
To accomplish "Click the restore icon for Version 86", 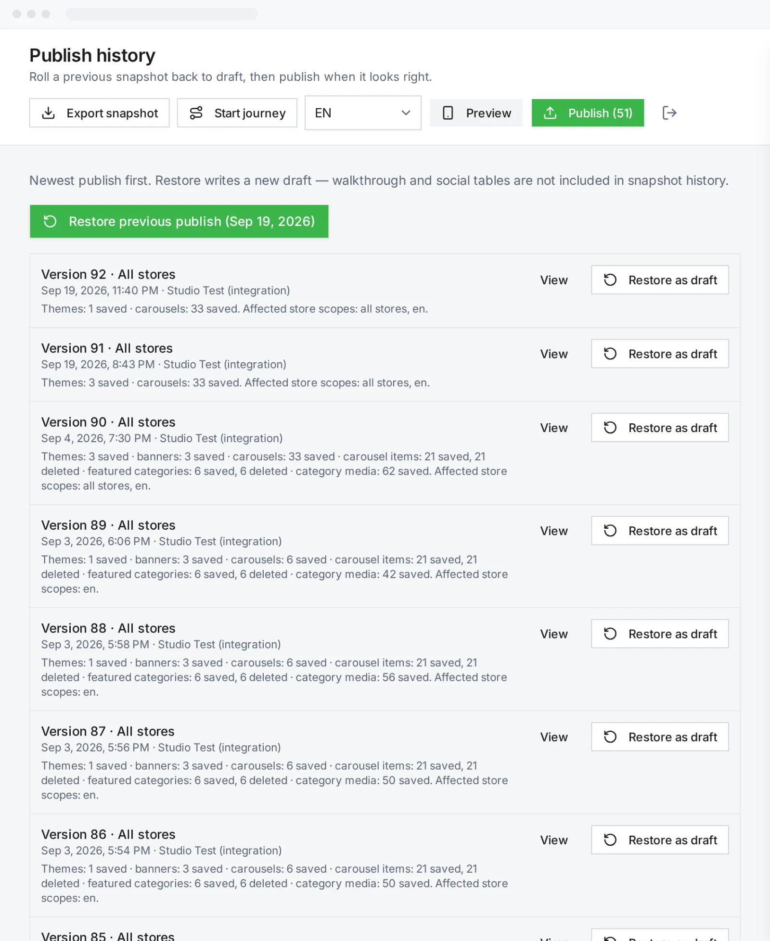I will 610,840.
